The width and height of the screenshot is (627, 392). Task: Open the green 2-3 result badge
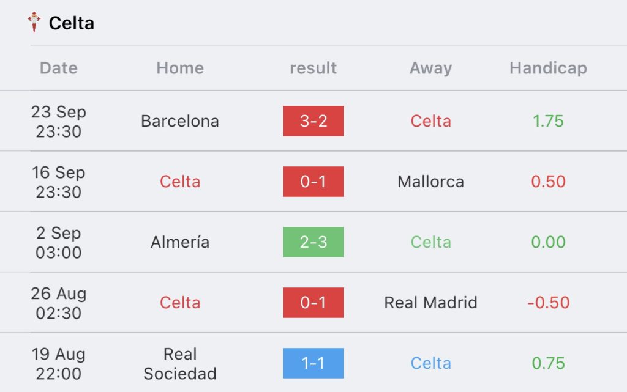313,242
